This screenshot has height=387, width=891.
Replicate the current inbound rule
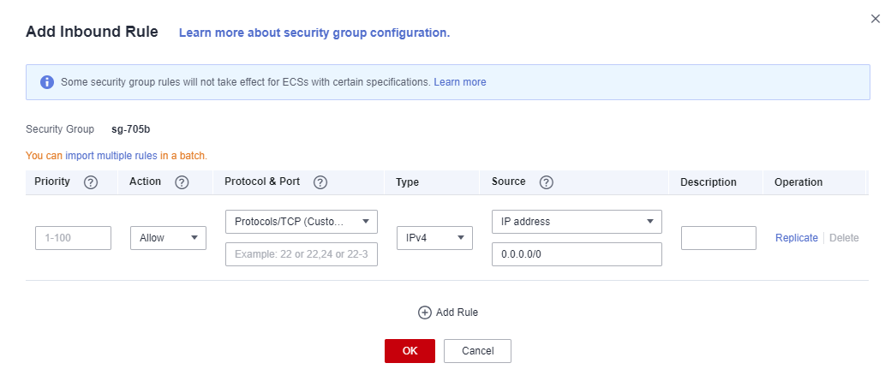[x=797, y=238]
